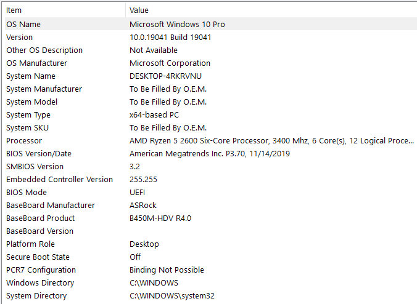Screen dimensions: 417x304
Task: Select the System Type row
Action: click(28, 115)
